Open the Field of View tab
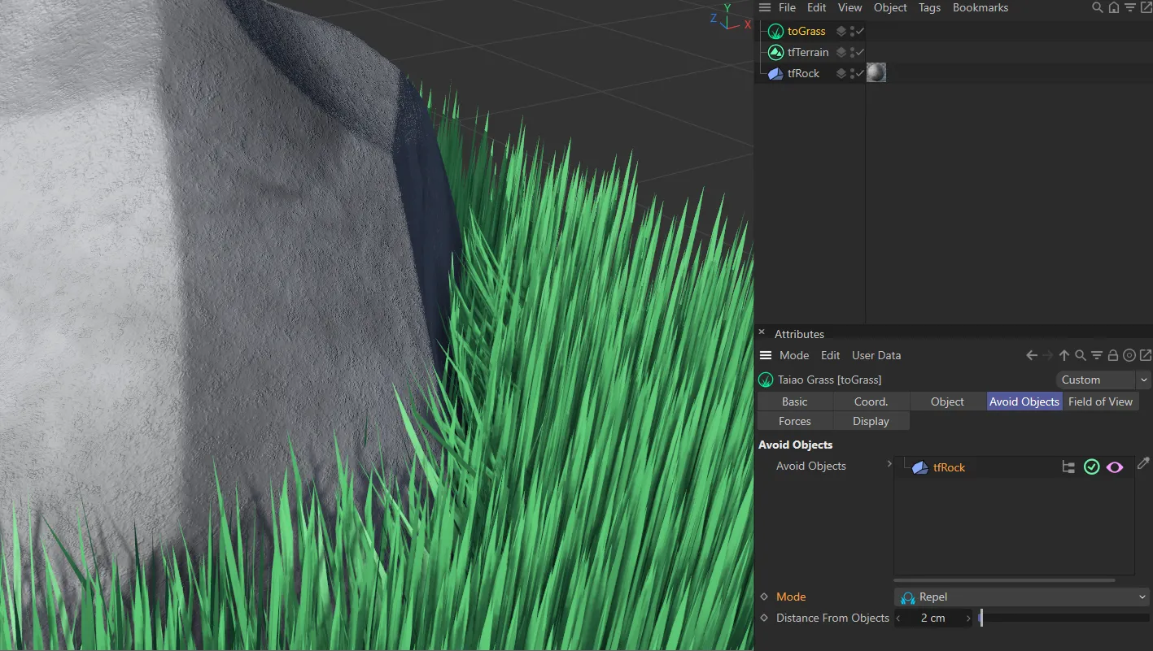1153x651 pixels. pos(1100,401)
